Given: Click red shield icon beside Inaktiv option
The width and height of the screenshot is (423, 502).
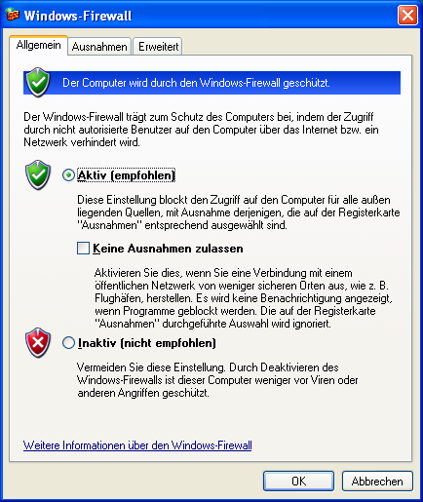Looking at the screenshot, I should tap(38, 342).
